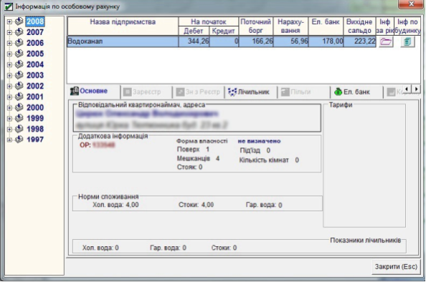
Task: Close the window with X button
Action: click(x=411, y=4)
